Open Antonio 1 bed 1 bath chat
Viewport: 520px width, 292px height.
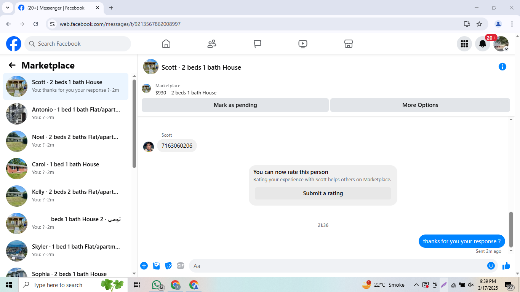66,114
